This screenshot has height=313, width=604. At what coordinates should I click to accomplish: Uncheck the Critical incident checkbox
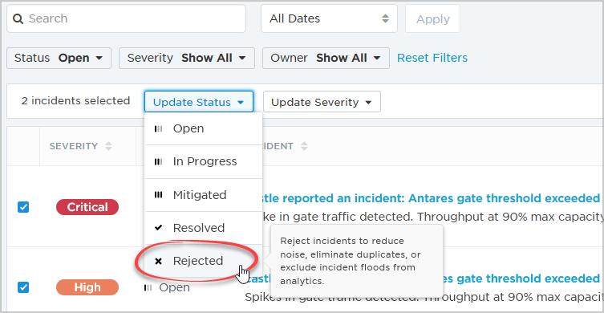(23, 207)
